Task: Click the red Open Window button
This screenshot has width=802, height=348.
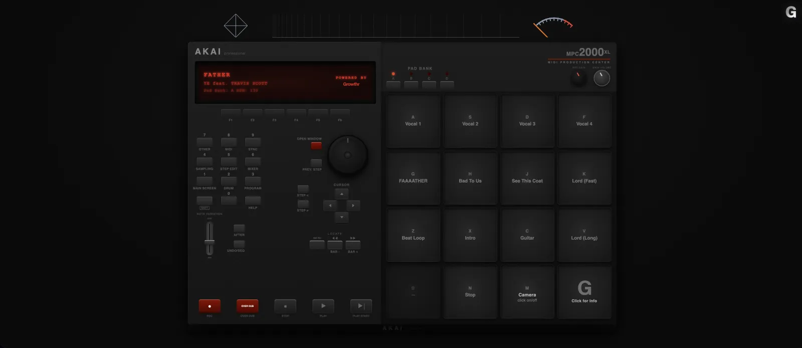Action: [316, 146]
